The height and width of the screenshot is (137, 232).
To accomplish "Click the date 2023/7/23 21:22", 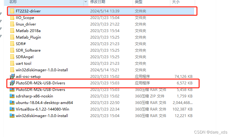I will click(105, 24).
